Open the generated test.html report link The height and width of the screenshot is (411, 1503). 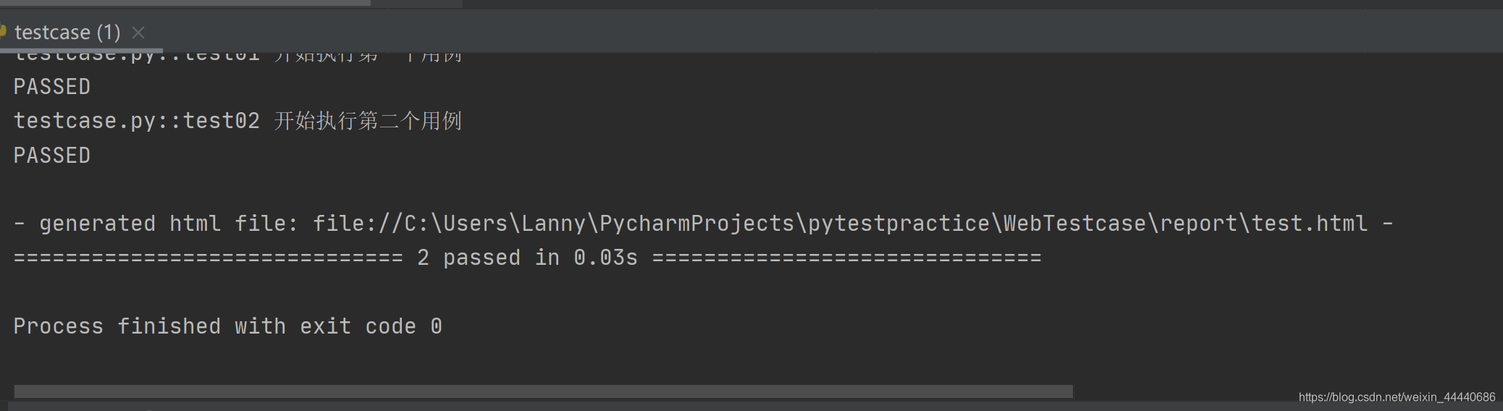click(840, 224)
